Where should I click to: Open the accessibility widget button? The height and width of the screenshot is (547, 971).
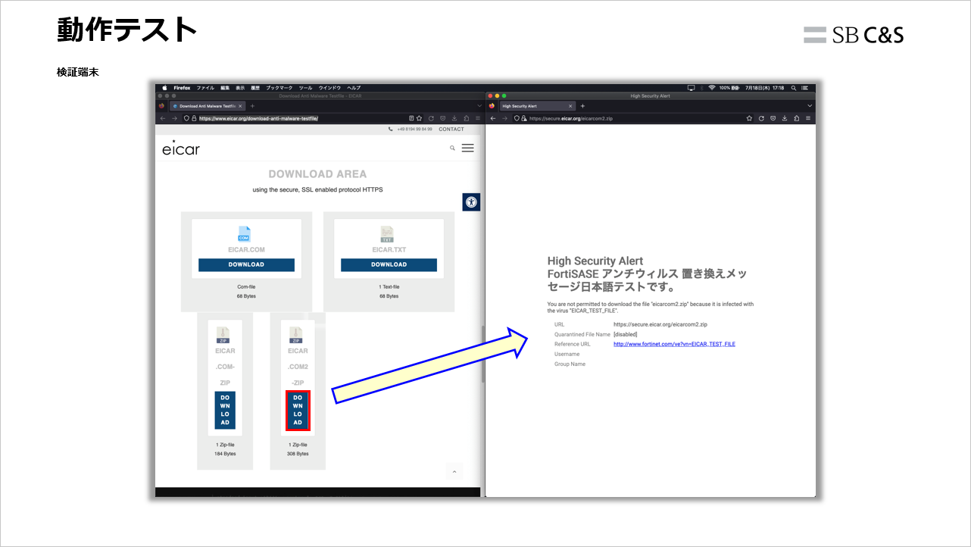471,202
